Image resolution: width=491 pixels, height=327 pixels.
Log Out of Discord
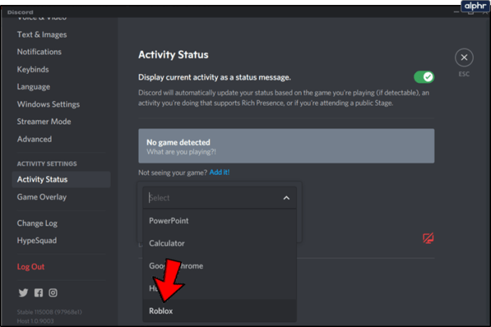(x=31, y=267)
